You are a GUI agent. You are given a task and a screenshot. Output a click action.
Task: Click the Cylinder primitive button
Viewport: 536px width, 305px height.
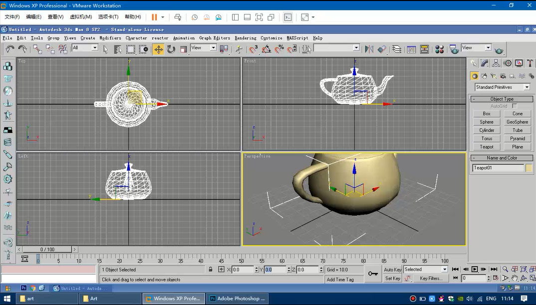click(x=487, y=130)
